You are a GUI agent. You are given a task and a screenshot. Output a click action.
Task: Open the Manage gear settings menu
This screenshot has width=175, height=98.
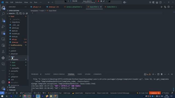(x=3, y=88)
